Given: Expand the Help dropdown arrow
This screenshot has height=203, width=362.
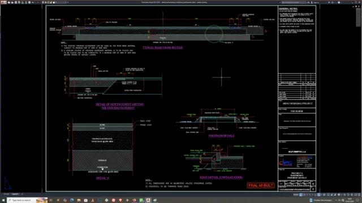Looking at the screenshot, I should (341, 2).
